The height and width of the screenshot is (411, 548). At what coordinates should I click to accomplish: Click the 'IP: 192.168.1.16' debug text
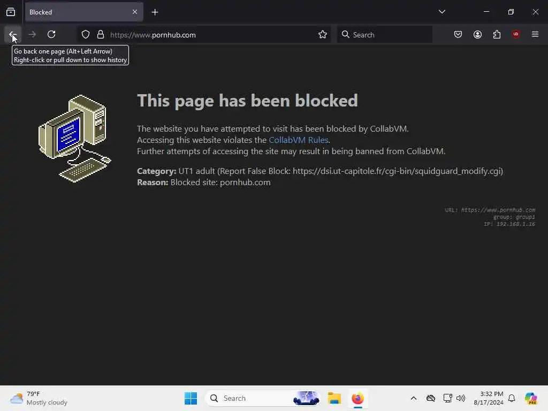point(509,224)
